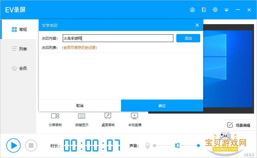Open the settings gear icon

pyautogui.click(x=215, y=10)
